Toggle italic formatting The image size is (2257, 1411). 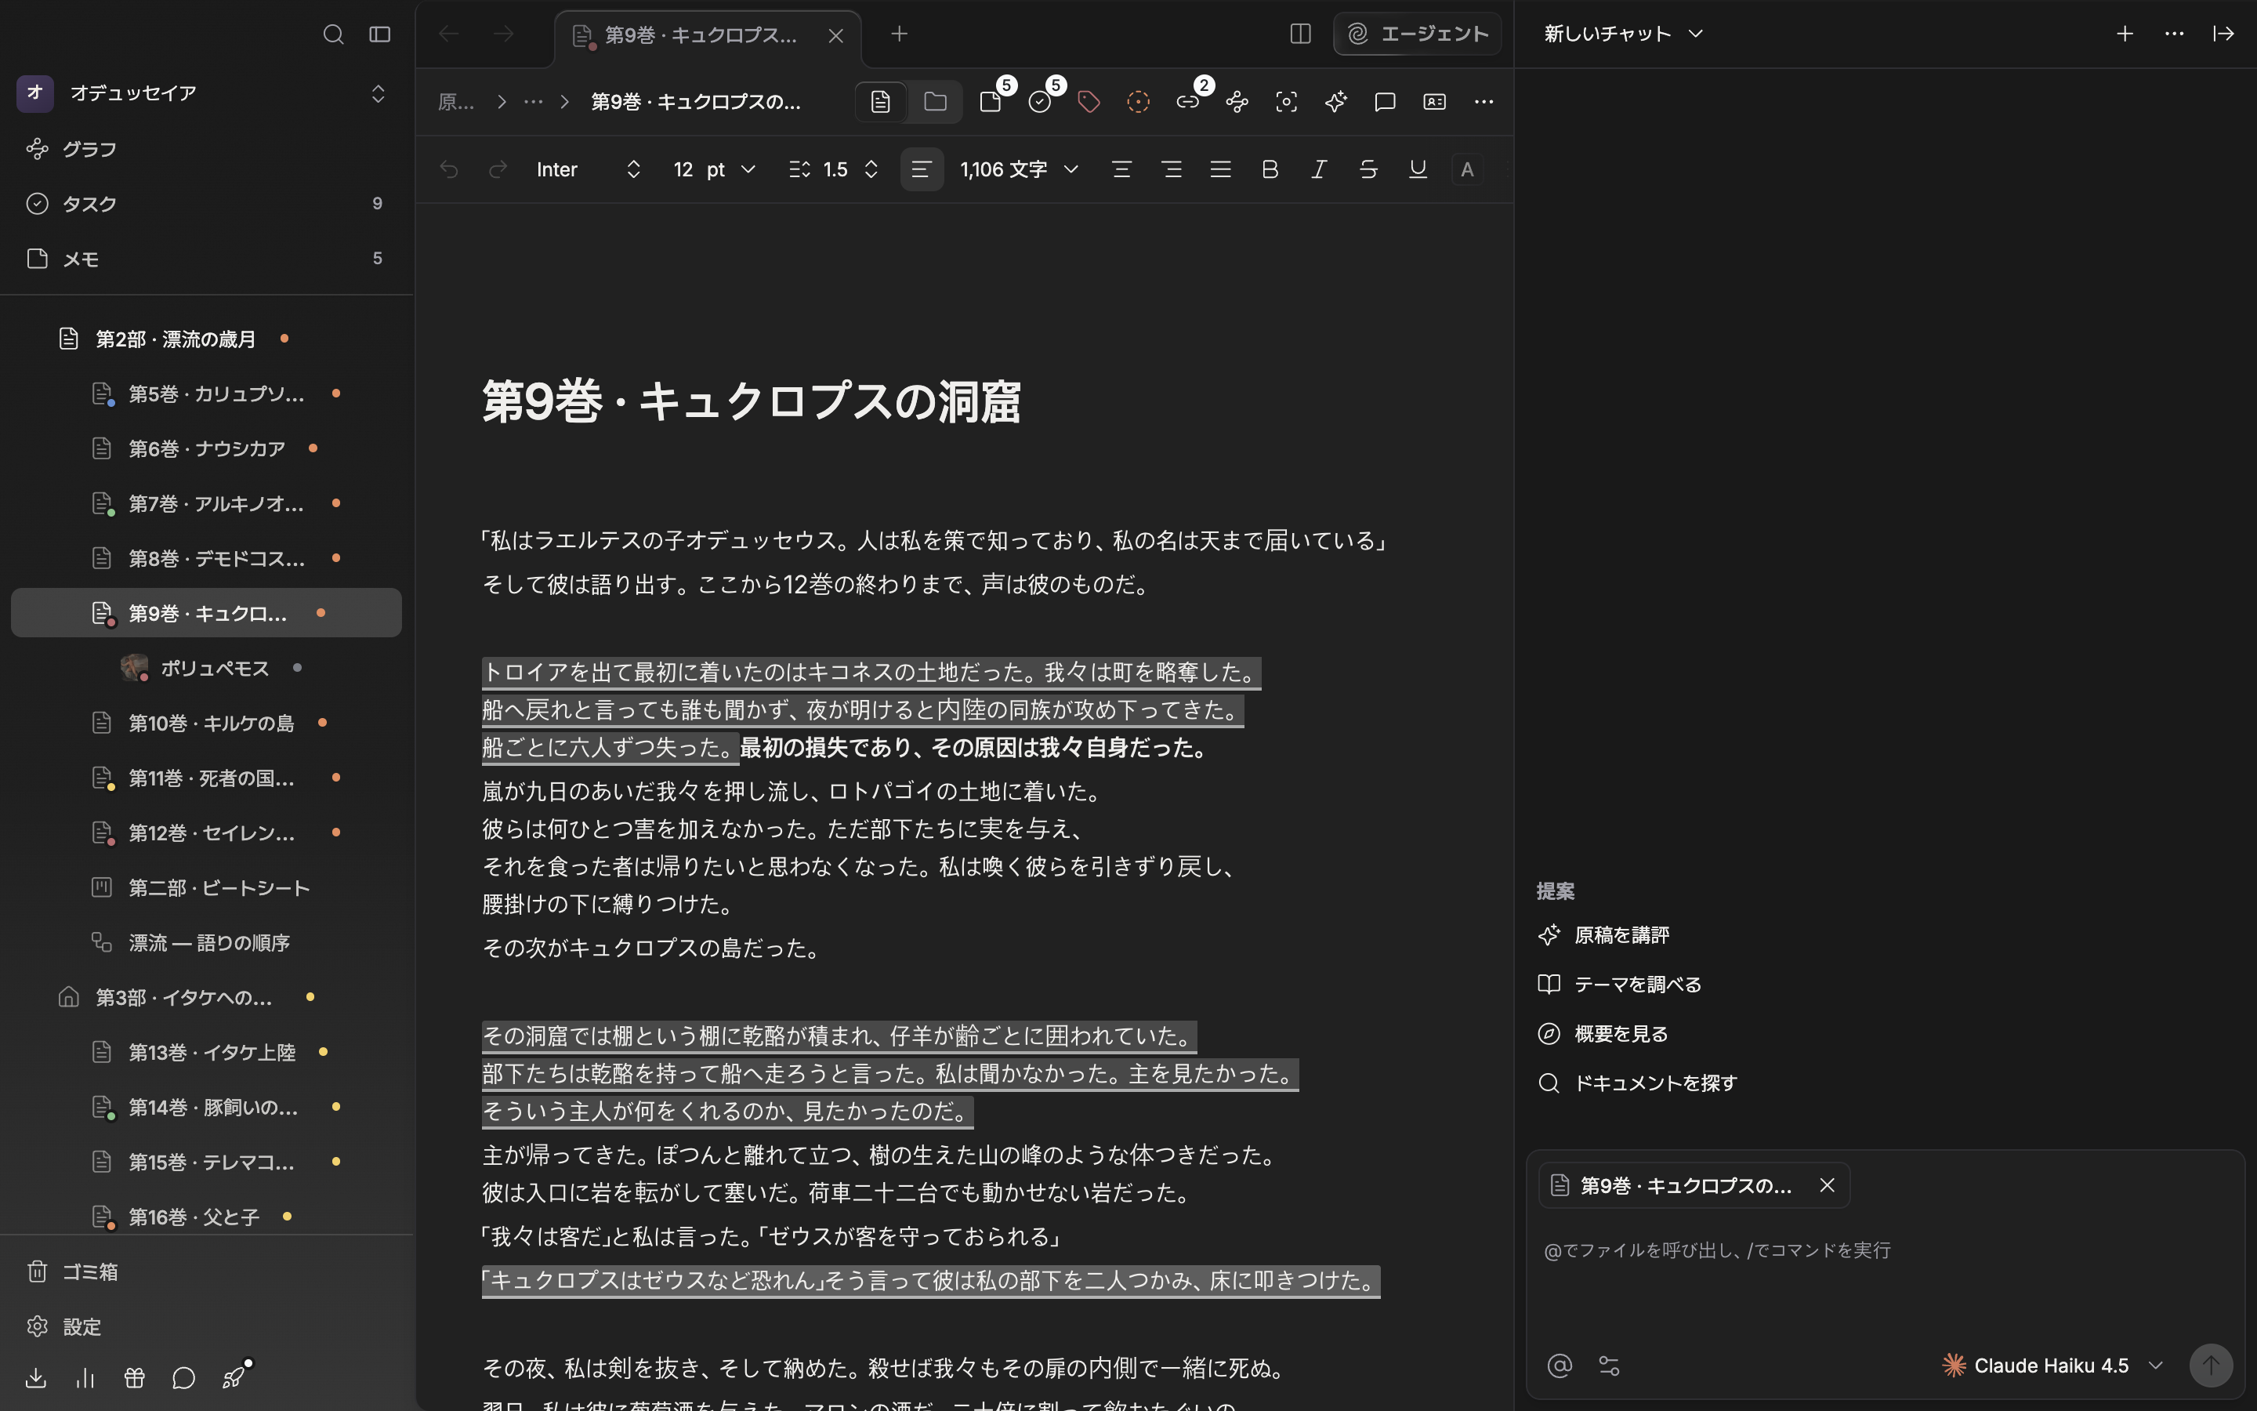[1319, 169]
